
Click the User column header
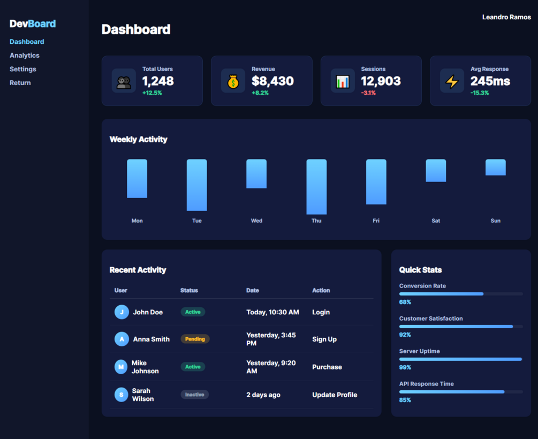pos(121,290)
